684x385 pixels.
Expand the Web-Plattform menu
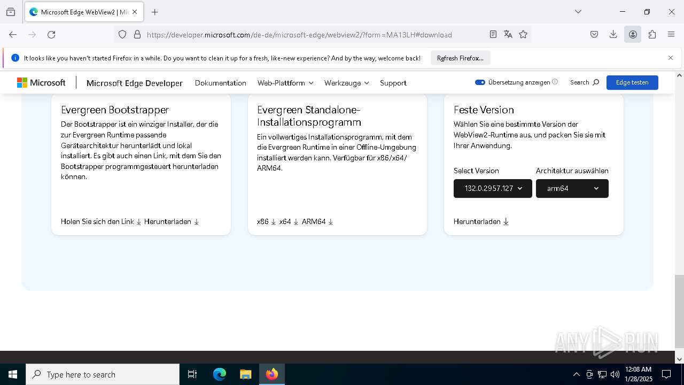click(285, 83)
